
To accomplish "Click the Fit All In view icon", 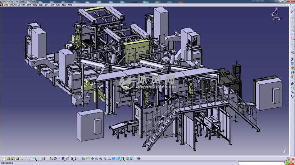I will [x=88, y=159].
